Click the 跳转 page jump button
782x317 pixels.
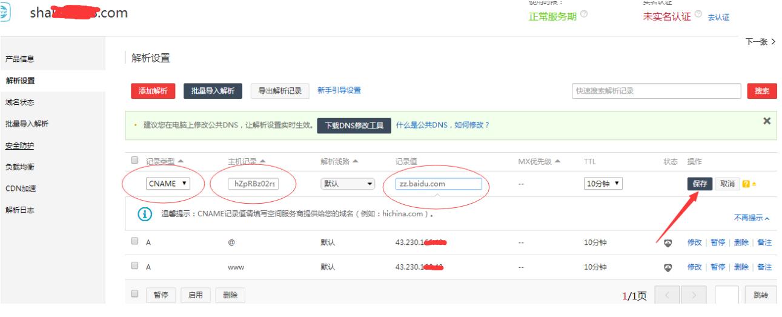760,295
